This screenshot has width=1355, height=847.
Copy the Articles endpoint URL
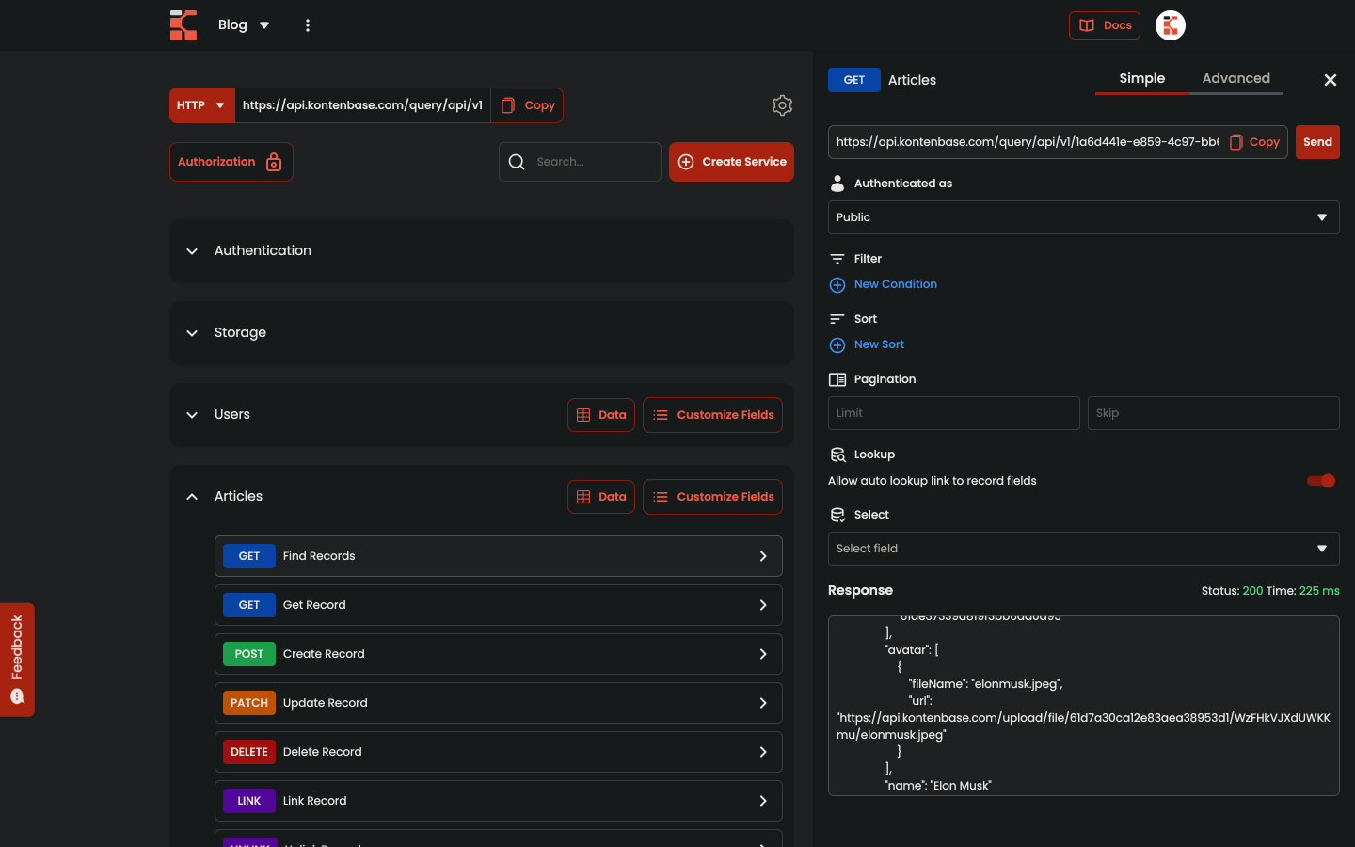pyautogui.click(x=1255, y=142)
